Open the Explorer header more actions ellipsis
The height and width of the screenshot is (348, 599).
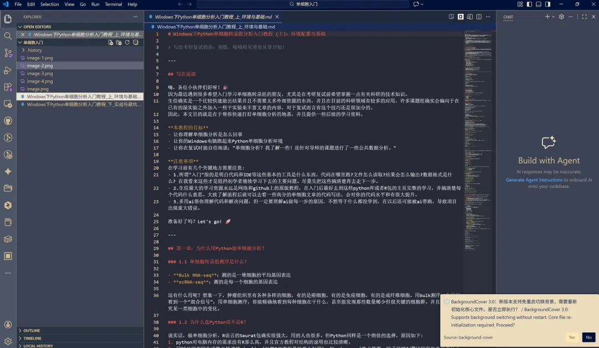click(x=135, y=17)
